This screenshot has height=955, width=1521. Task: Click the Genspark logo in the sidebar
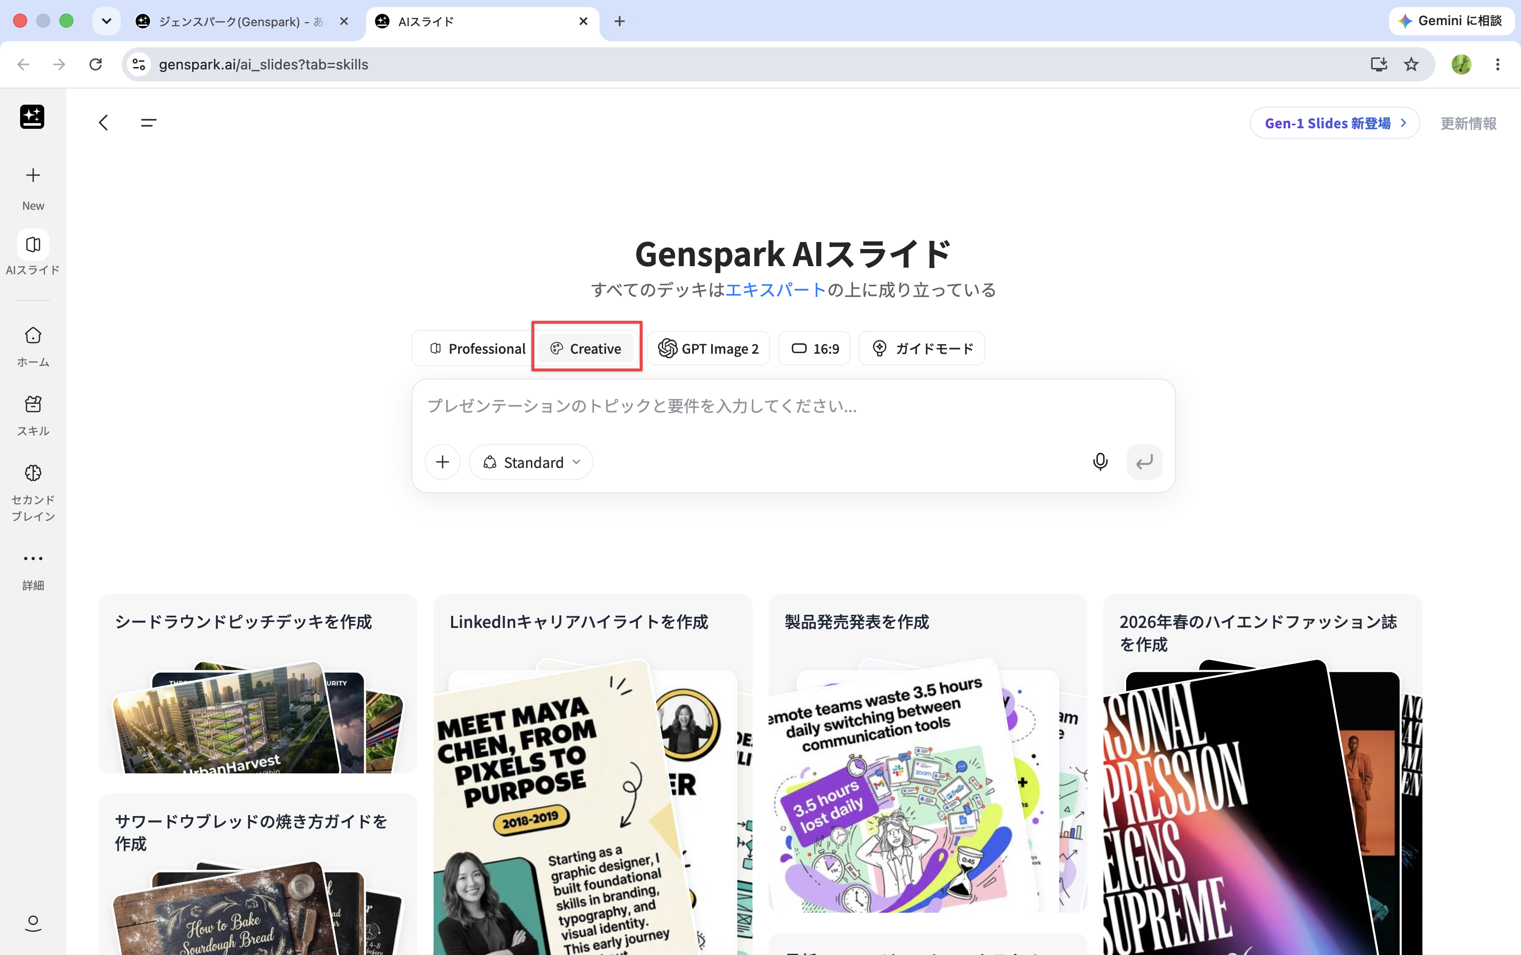pyautogui.click(x=32, y=116)
